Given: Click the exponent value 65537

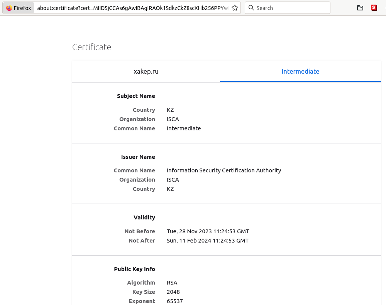Looking at the screenshot, I should pos(174,301).
